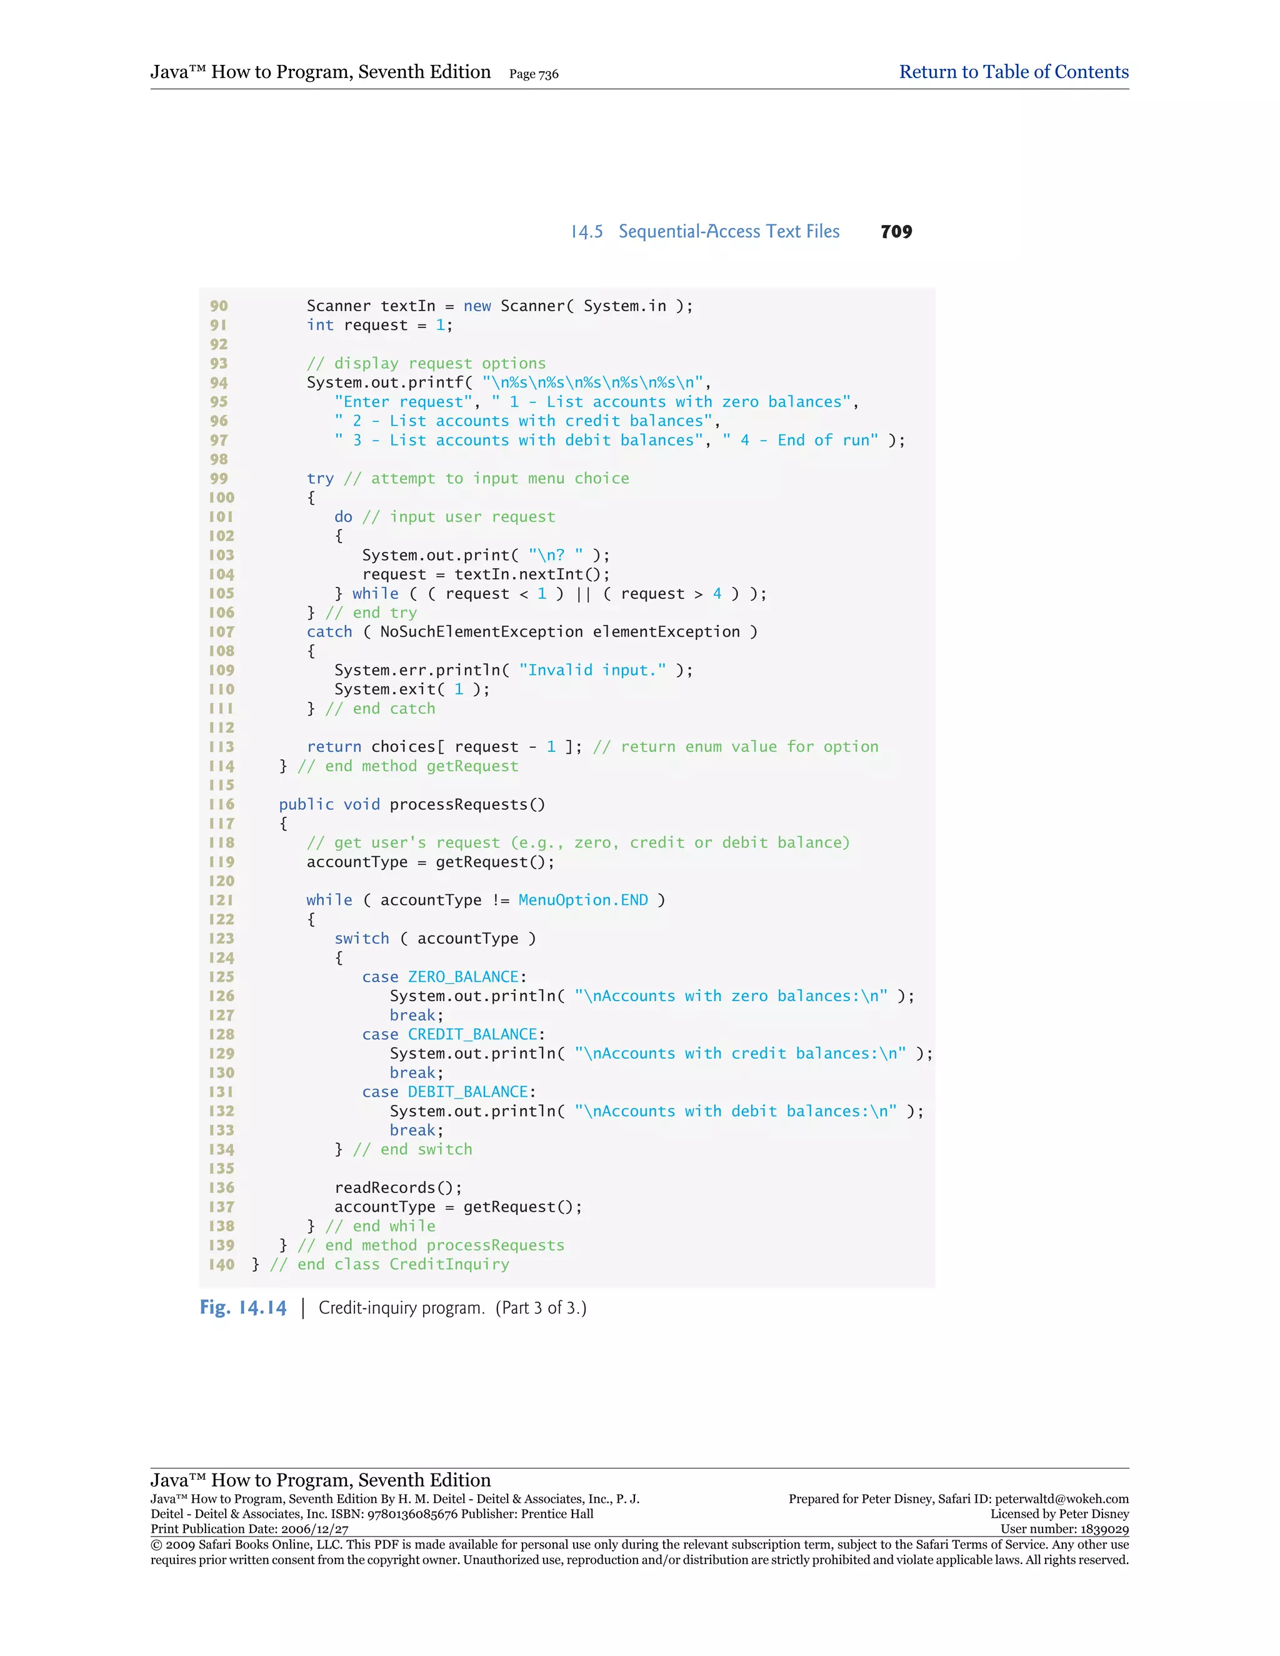Viewport: 1280px width, 1656px height.
Task: Click the 'Java How to Program, Seventh Edition' header title
Action: (x=320, y=72)
